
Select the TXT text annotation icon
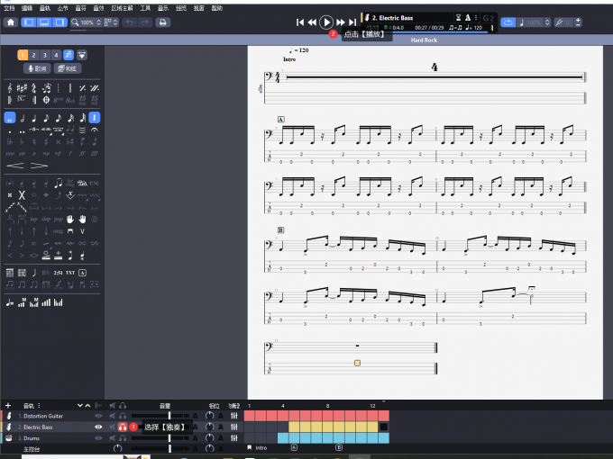tap(70, 272)
